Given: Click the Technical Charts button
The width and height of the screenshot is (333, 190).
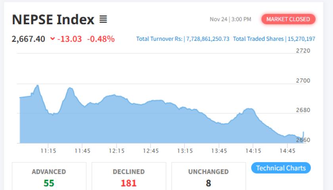Looking at the screenshot, I should coord(281,168).
